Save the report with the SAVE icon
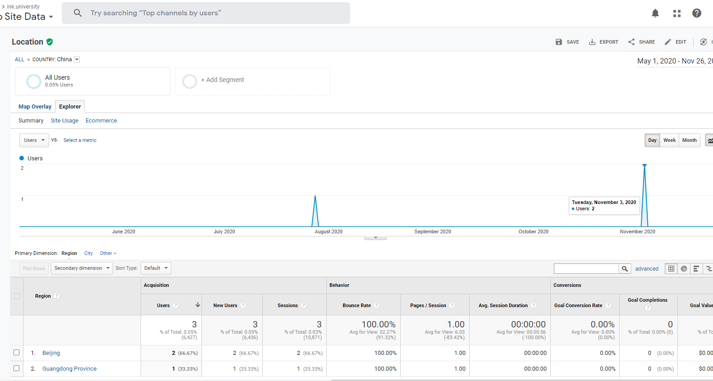 click(567, 42)
